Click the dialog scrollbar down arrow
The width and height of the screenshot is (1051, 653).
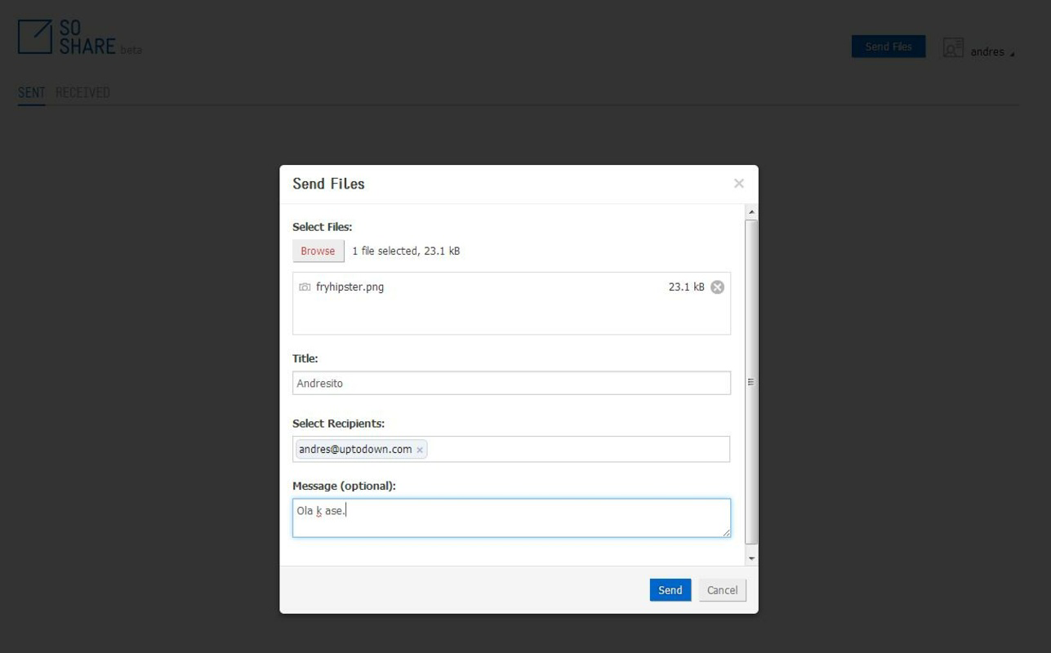coord(751,559)
